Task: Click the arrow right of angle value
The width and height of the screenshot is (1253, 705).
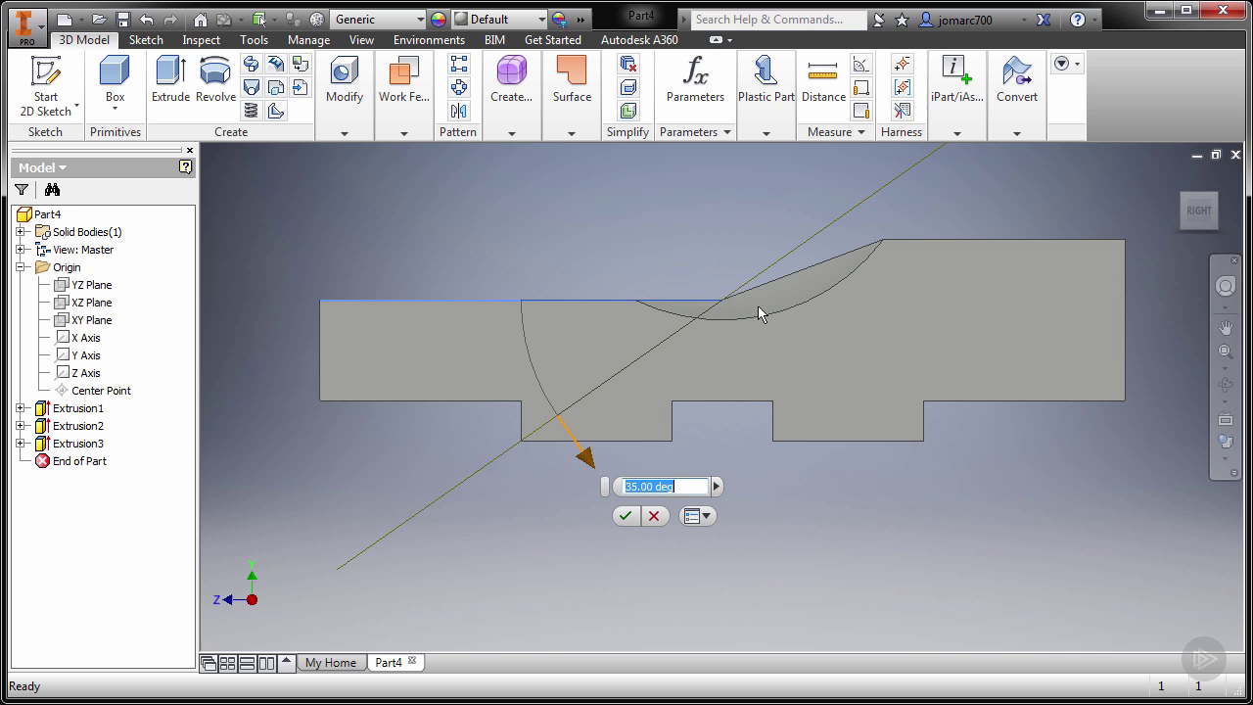Action: coord(716,487)
